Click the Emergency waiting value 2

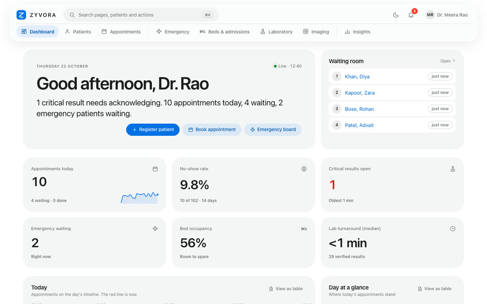coord(35,243)
